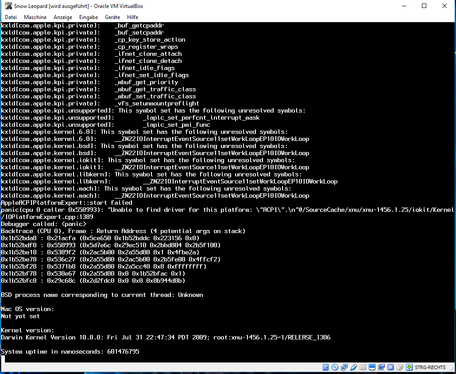The width and height of the screenshot is (456, 374).
Task: Click the '_lapic_set_pmi_func' symbol line
Action: pyautogui.click(x=105, y=125)
